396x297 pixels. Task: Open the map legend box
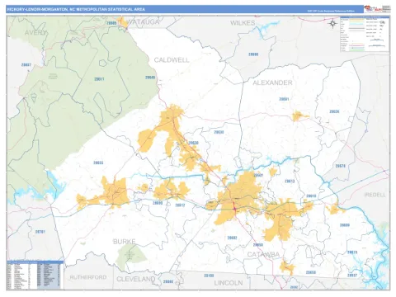pyautogui.click(x=365, y=34)
